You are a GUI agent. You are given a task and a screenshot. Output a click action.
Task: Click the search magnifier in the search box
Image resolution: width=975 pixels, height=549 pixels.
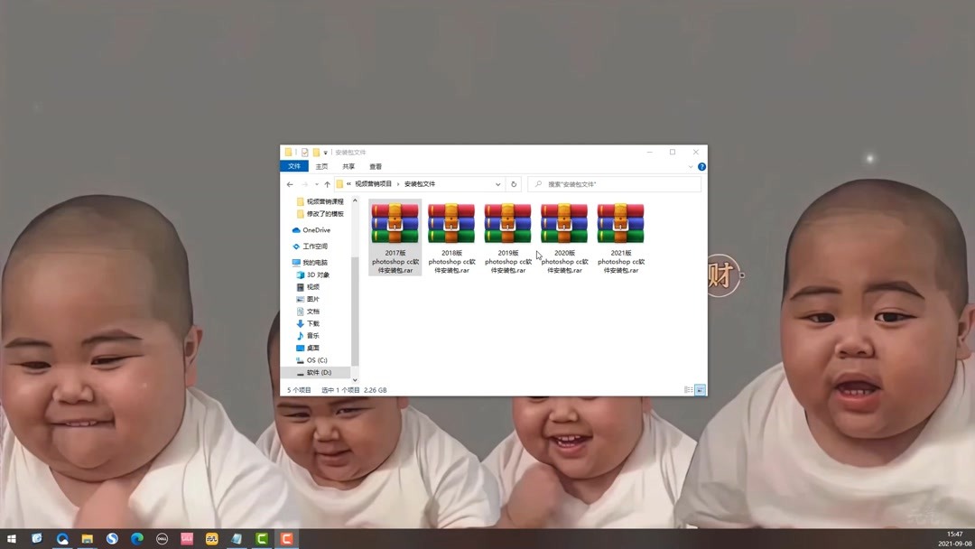click(x=540, y=183)
